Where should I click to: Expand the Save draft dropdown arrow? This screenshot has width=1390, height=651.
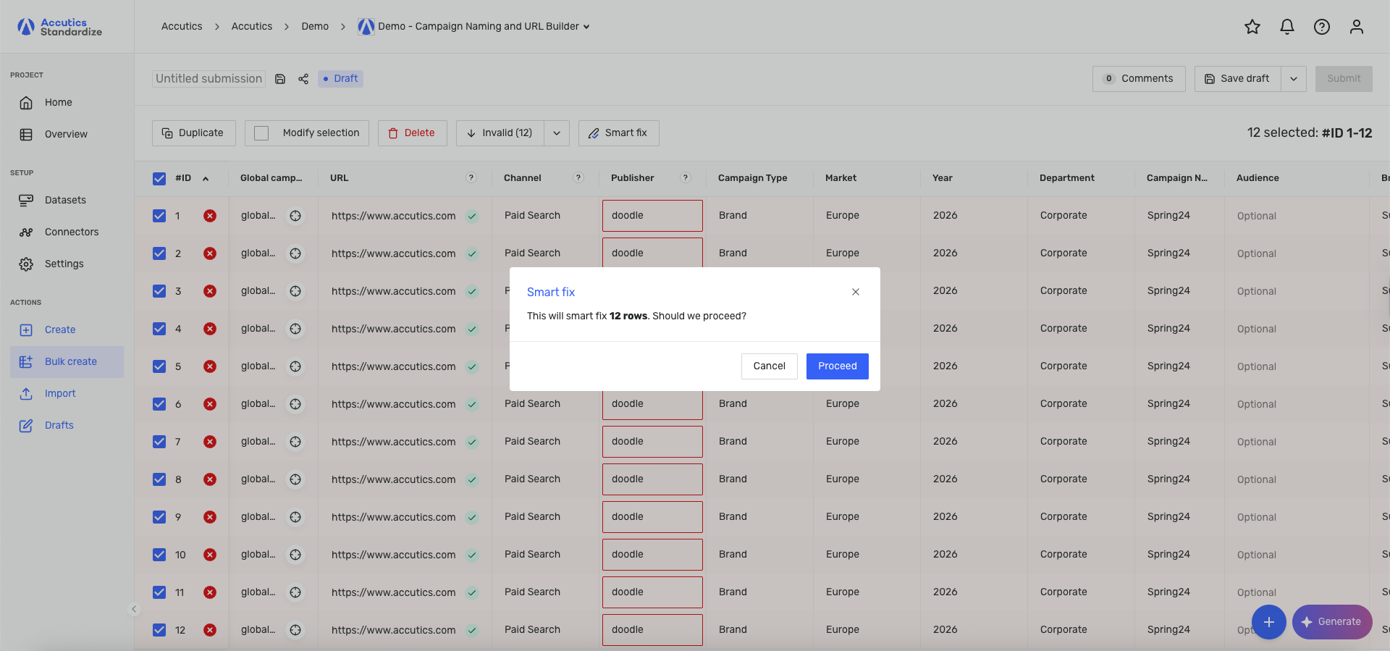point(1294,79)
